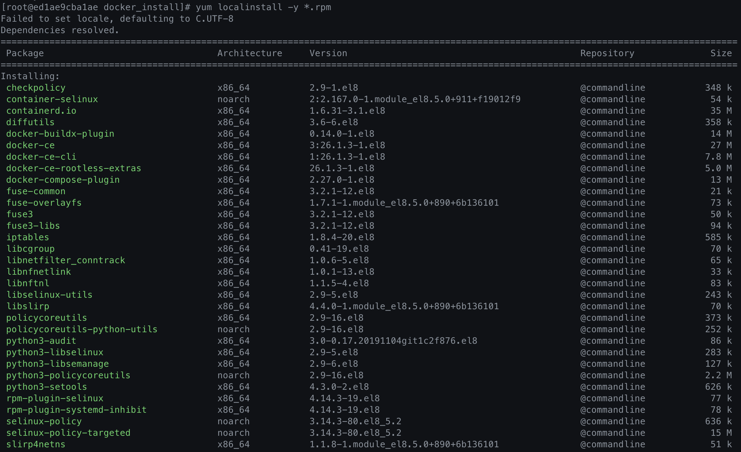Click the container-selinux package entry
The image size is (741, 452).
tap(52, 99)
